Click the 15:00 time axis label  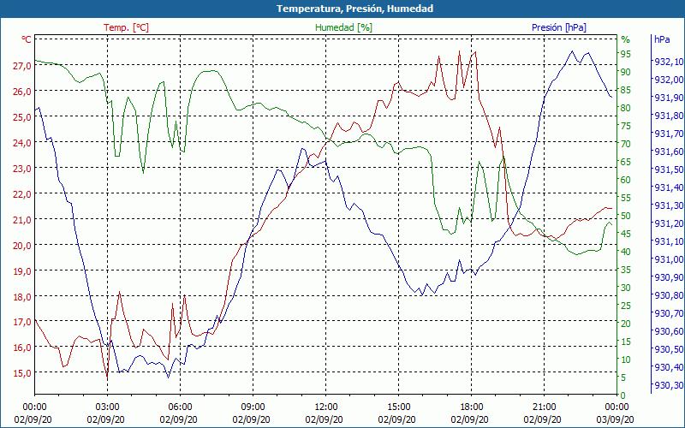click(x=398, y=407)
